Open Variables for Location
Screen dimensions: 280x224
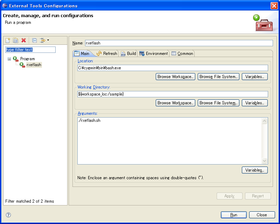click(x=255, y=77)
